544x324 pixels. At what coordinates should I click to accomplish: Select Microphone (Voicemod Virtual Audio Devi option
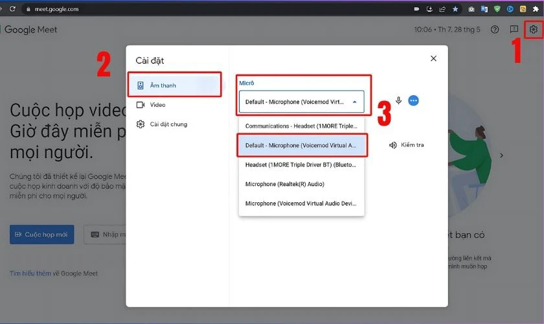(x=302, y=203)
